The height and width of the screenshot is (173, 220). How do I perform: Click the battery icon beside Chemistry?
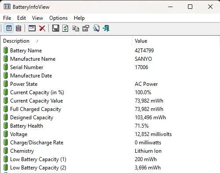click(x=6, y=151)
